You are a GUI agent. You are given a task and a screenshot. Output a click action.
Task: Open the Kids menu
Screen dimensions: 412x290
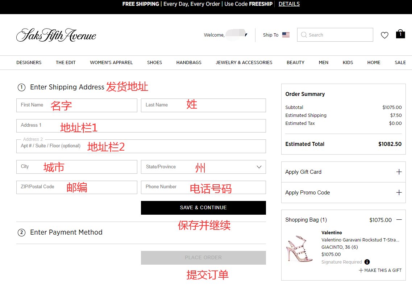point(348,63)
